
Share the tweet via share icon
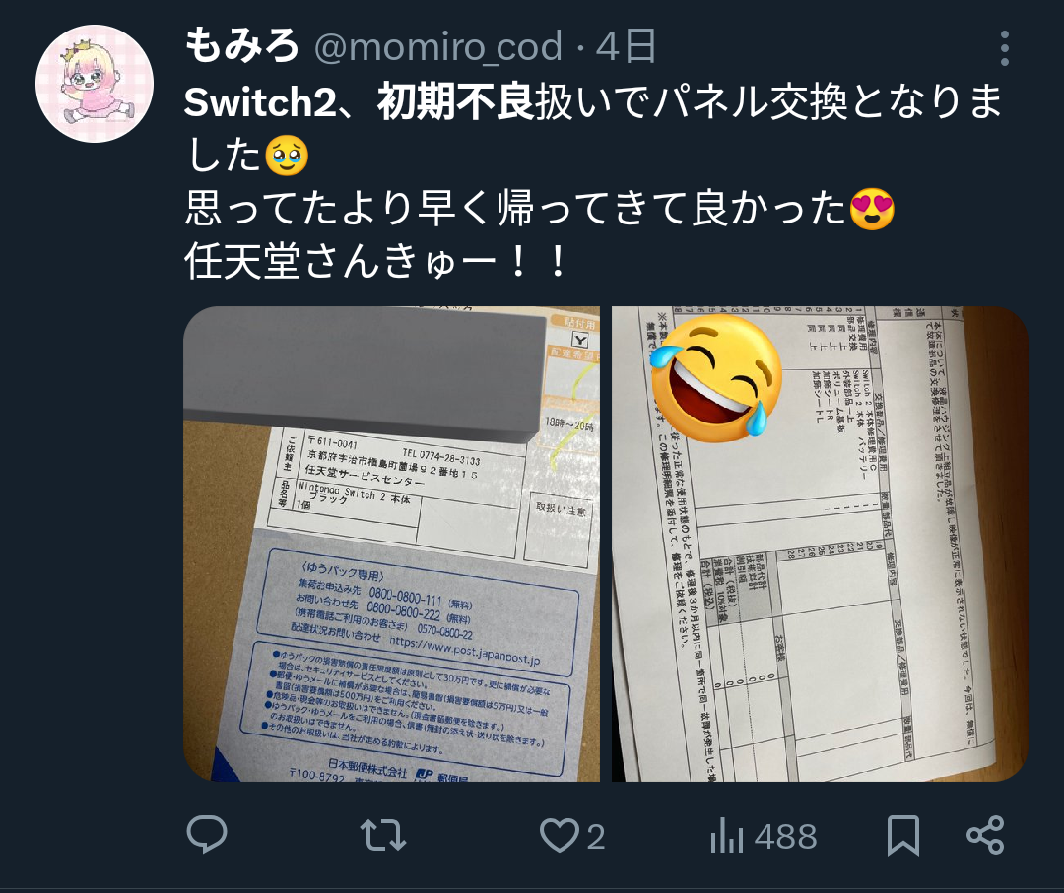coord(985,835)
